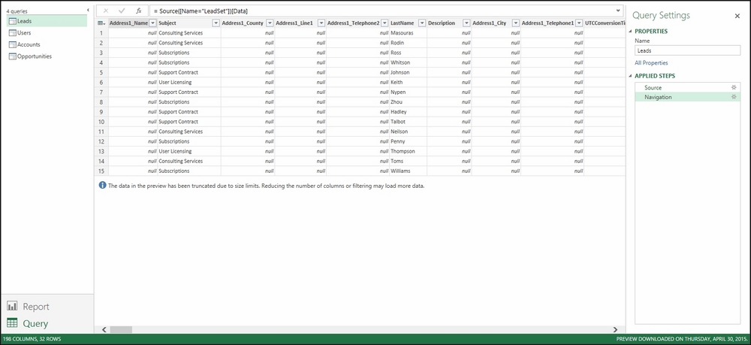Open the table menu icon at grid corner
Screen dimensions: 751x345
101,23
